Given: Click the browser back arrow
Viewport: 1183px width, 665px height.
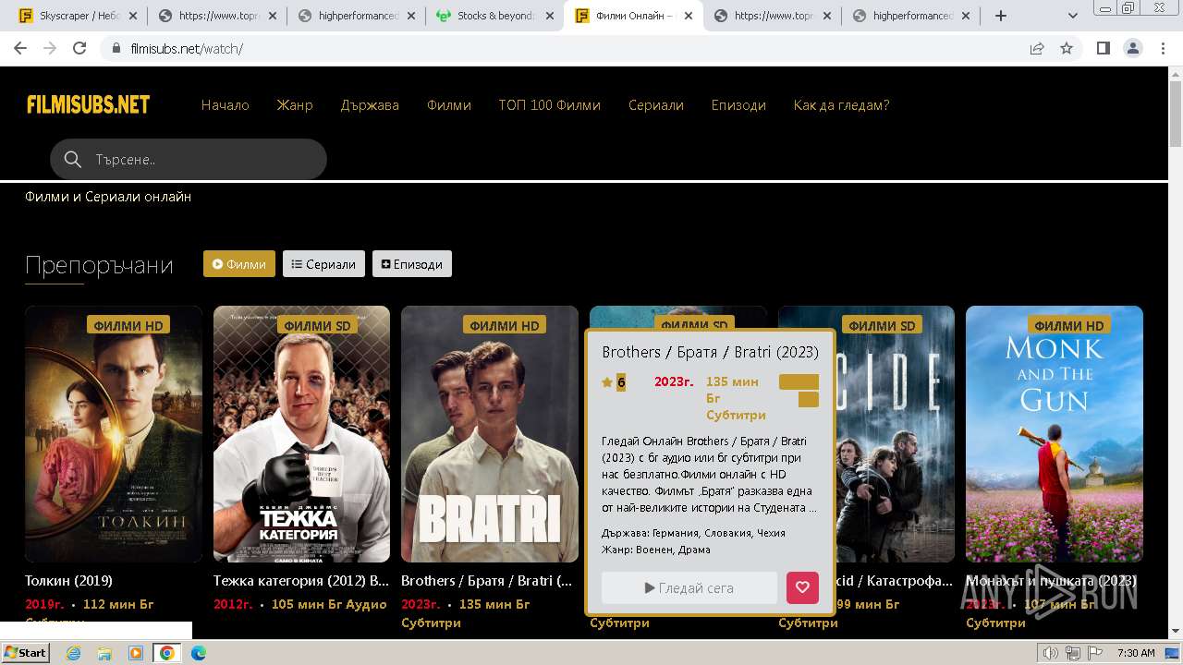Looking at the screenshot, I should point(20,48).
